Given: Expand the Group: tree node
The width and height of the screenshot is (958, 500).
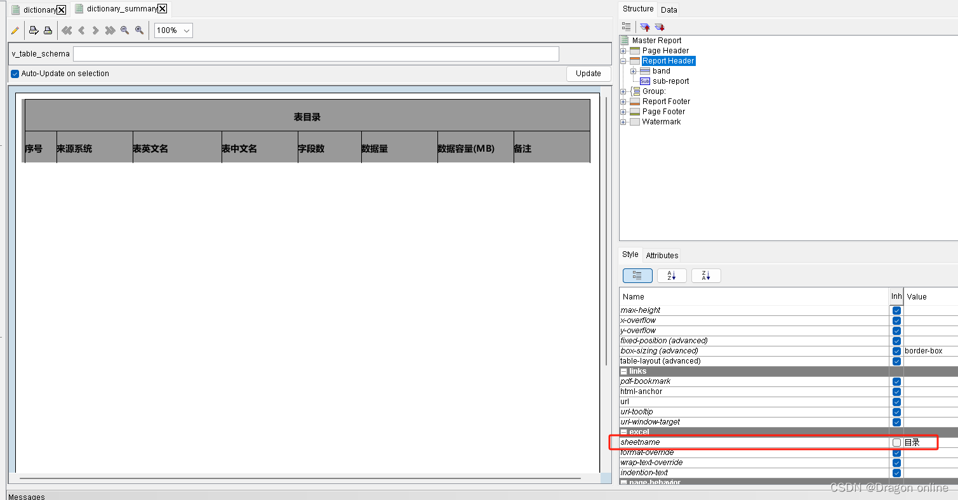Looking at the screenshot, I should point(623,91).
